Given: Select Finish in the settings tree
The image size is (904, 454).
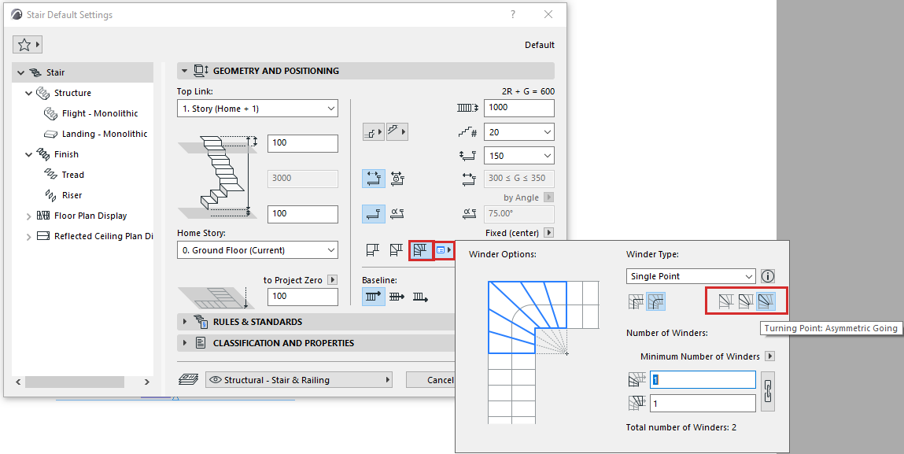Looking at the screenshot, I should click(x=66, y=154).
